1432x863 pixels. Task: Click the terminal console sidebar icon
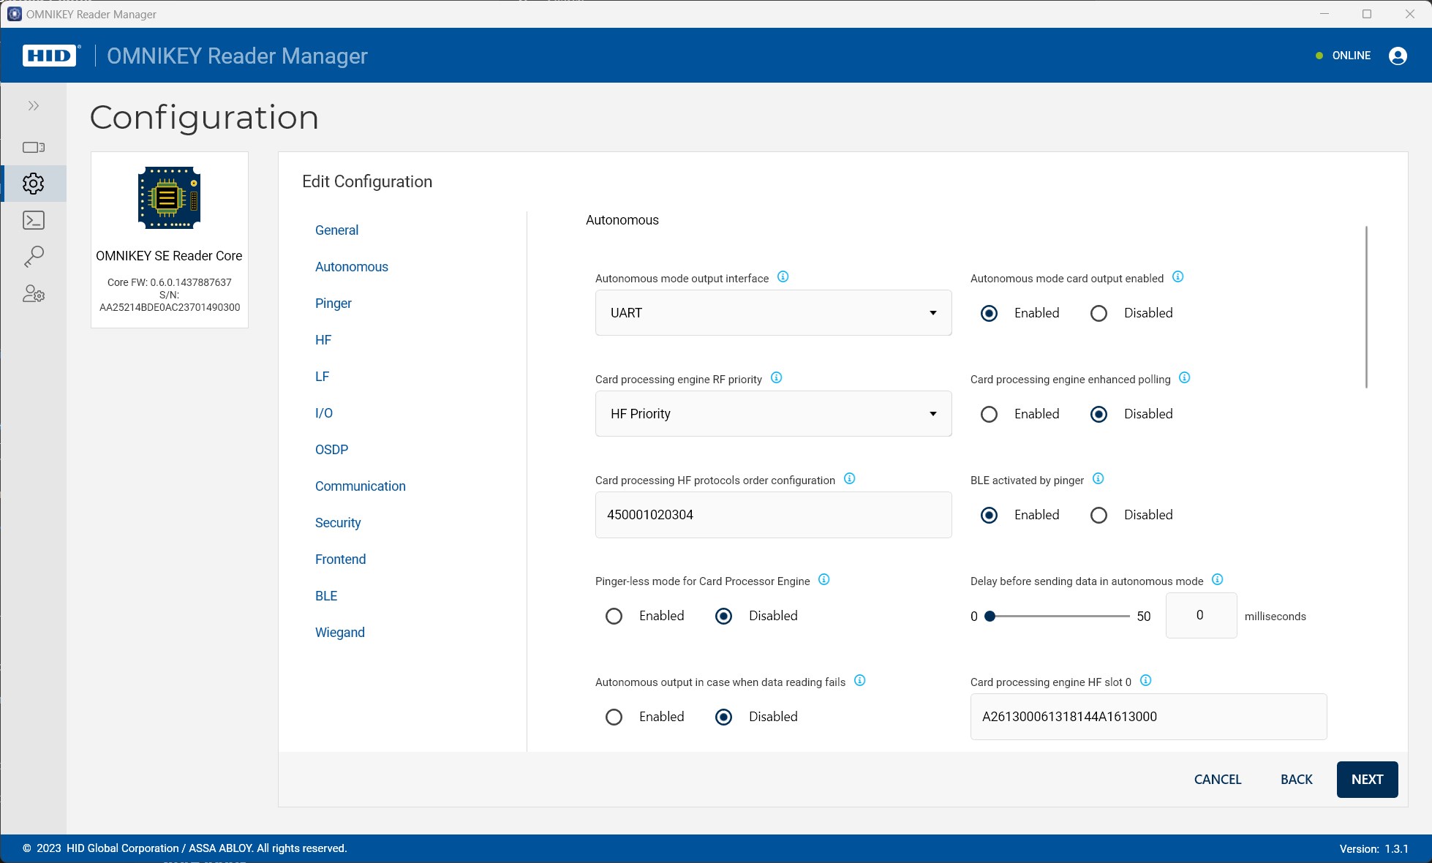(x=34, y=220)
